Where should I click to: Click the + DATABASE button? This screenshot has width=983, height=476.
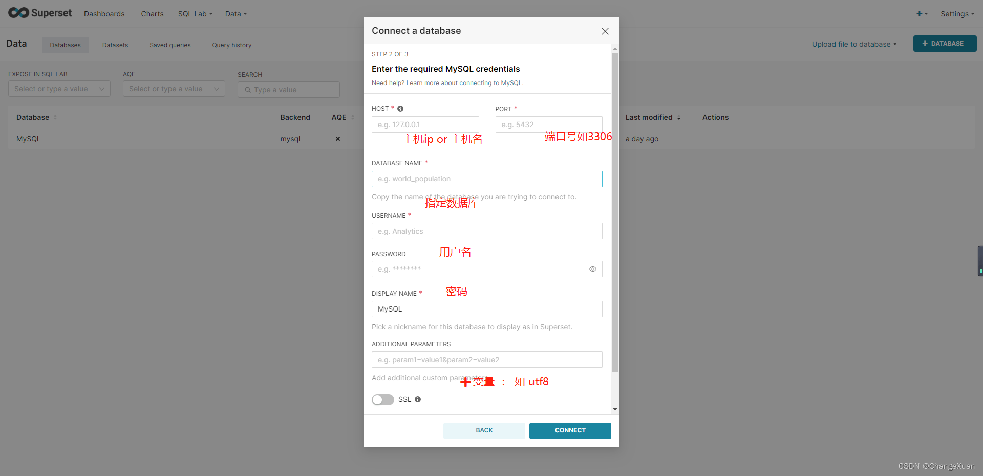[x=945, y=44]
